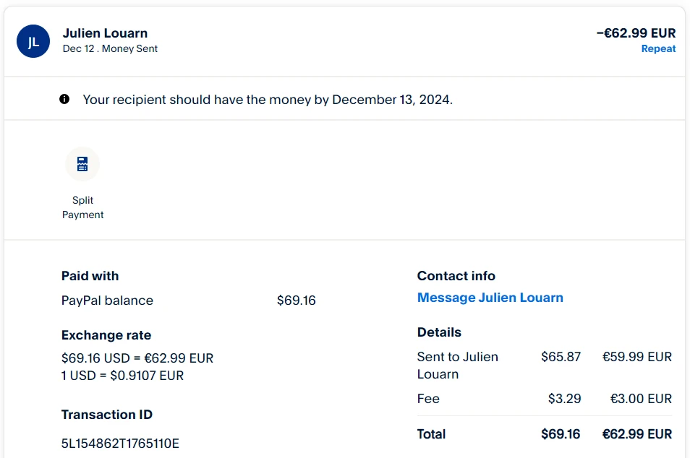Click the 'Dec 12 . Money Sent' subtitle
690x458 pixels.
coord(110,49)
